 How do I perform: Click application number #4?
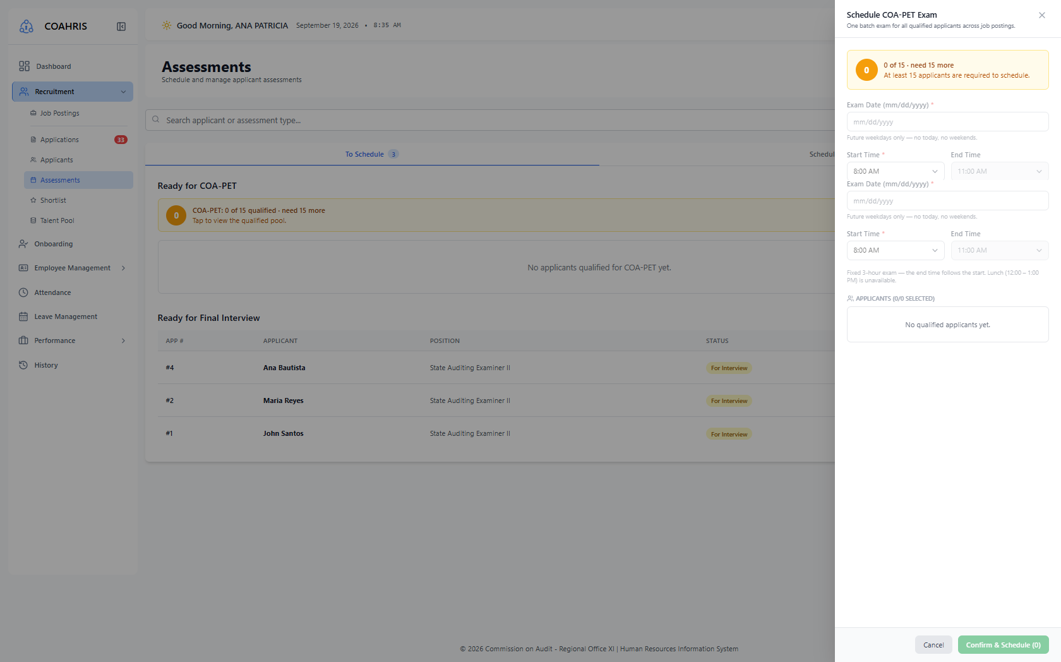pyautogui.click(x=170, y=368)
